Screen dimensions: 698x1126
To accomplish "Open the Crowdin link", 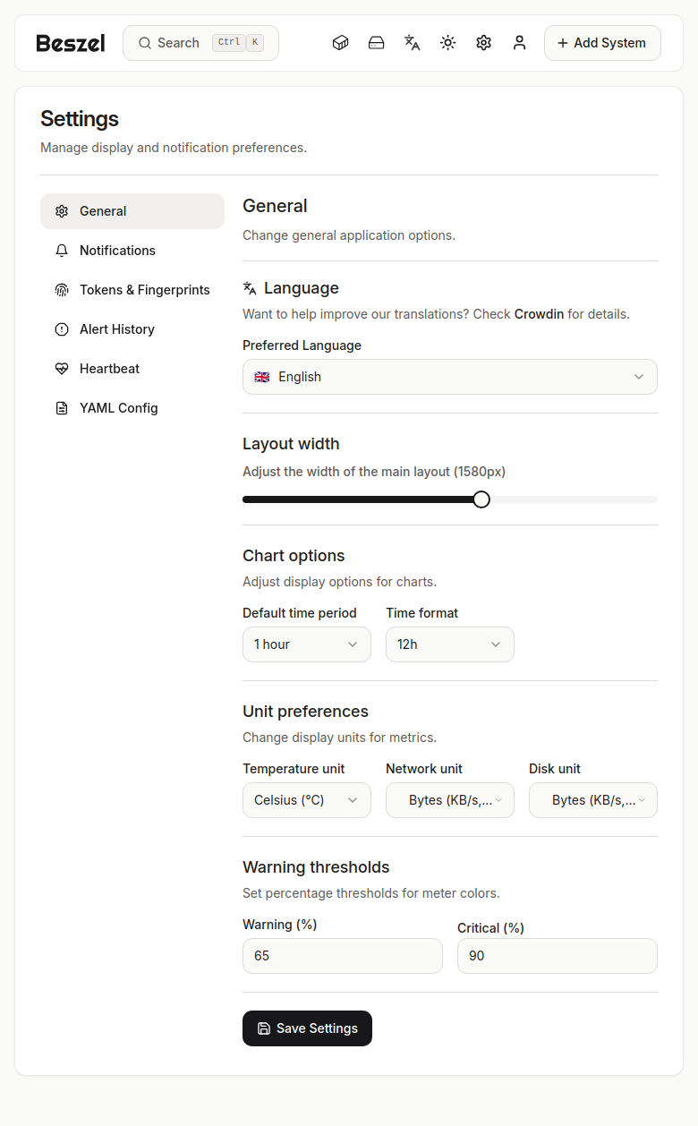I will click(x=539, y=314).
